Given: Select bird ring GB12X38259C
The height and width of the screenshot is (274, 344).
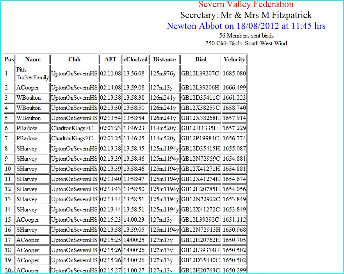Looking at the screenshot, I should [x=200, y=108].
